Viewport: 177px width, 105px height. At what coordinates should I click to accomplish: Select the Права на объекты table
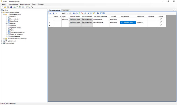pos(16,34)
